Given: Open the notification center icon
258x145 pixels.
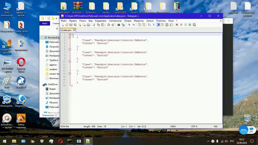Looking at the screenshot, I should tap(252, 141).
